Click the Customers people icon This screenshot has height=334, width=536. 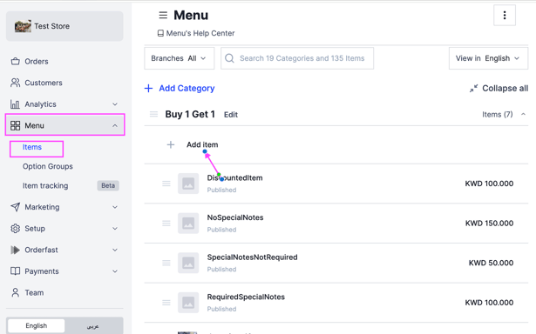(x=15, y=83)
